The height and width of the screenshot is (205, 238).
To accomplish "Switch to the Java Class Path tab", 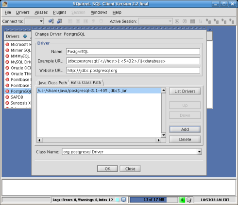I will [52, 83].
